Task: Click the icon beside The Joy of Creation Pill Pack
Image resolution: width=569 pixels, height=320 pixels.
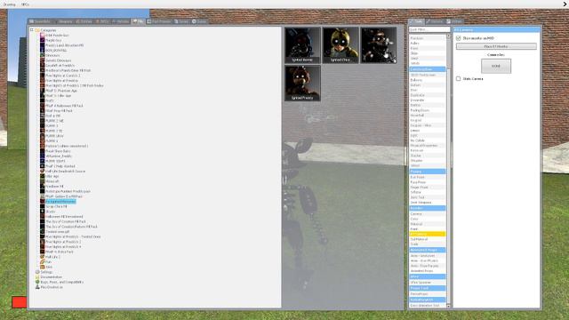Action: pyautogui.click(x=42, y=221)
